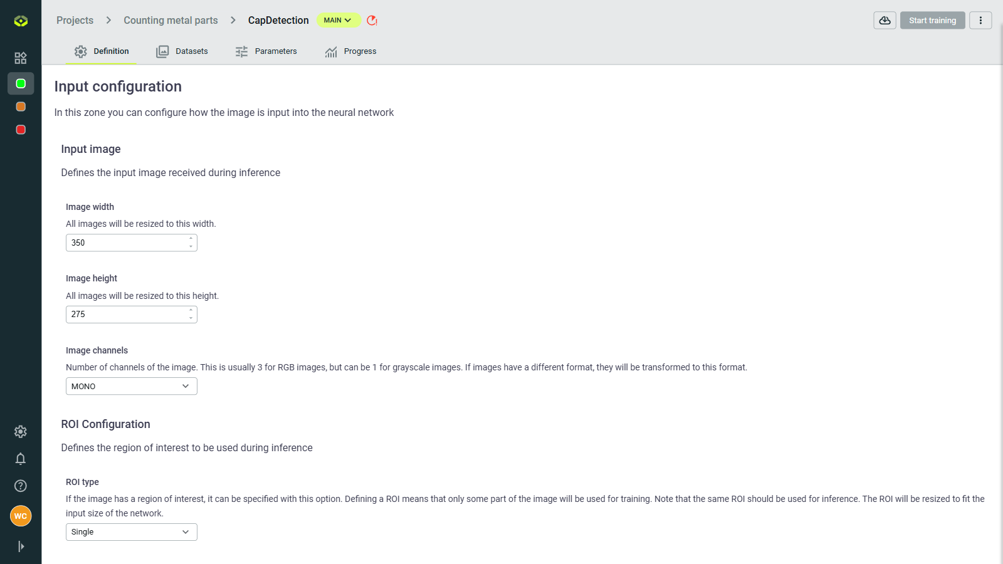Select the orange square sidebar item
This screenshot has width=1003, height=564.
(21, 107)
